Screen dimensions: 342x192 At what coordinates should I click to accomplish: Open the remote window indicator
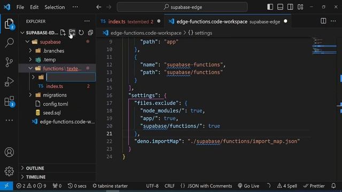point(6,186)
